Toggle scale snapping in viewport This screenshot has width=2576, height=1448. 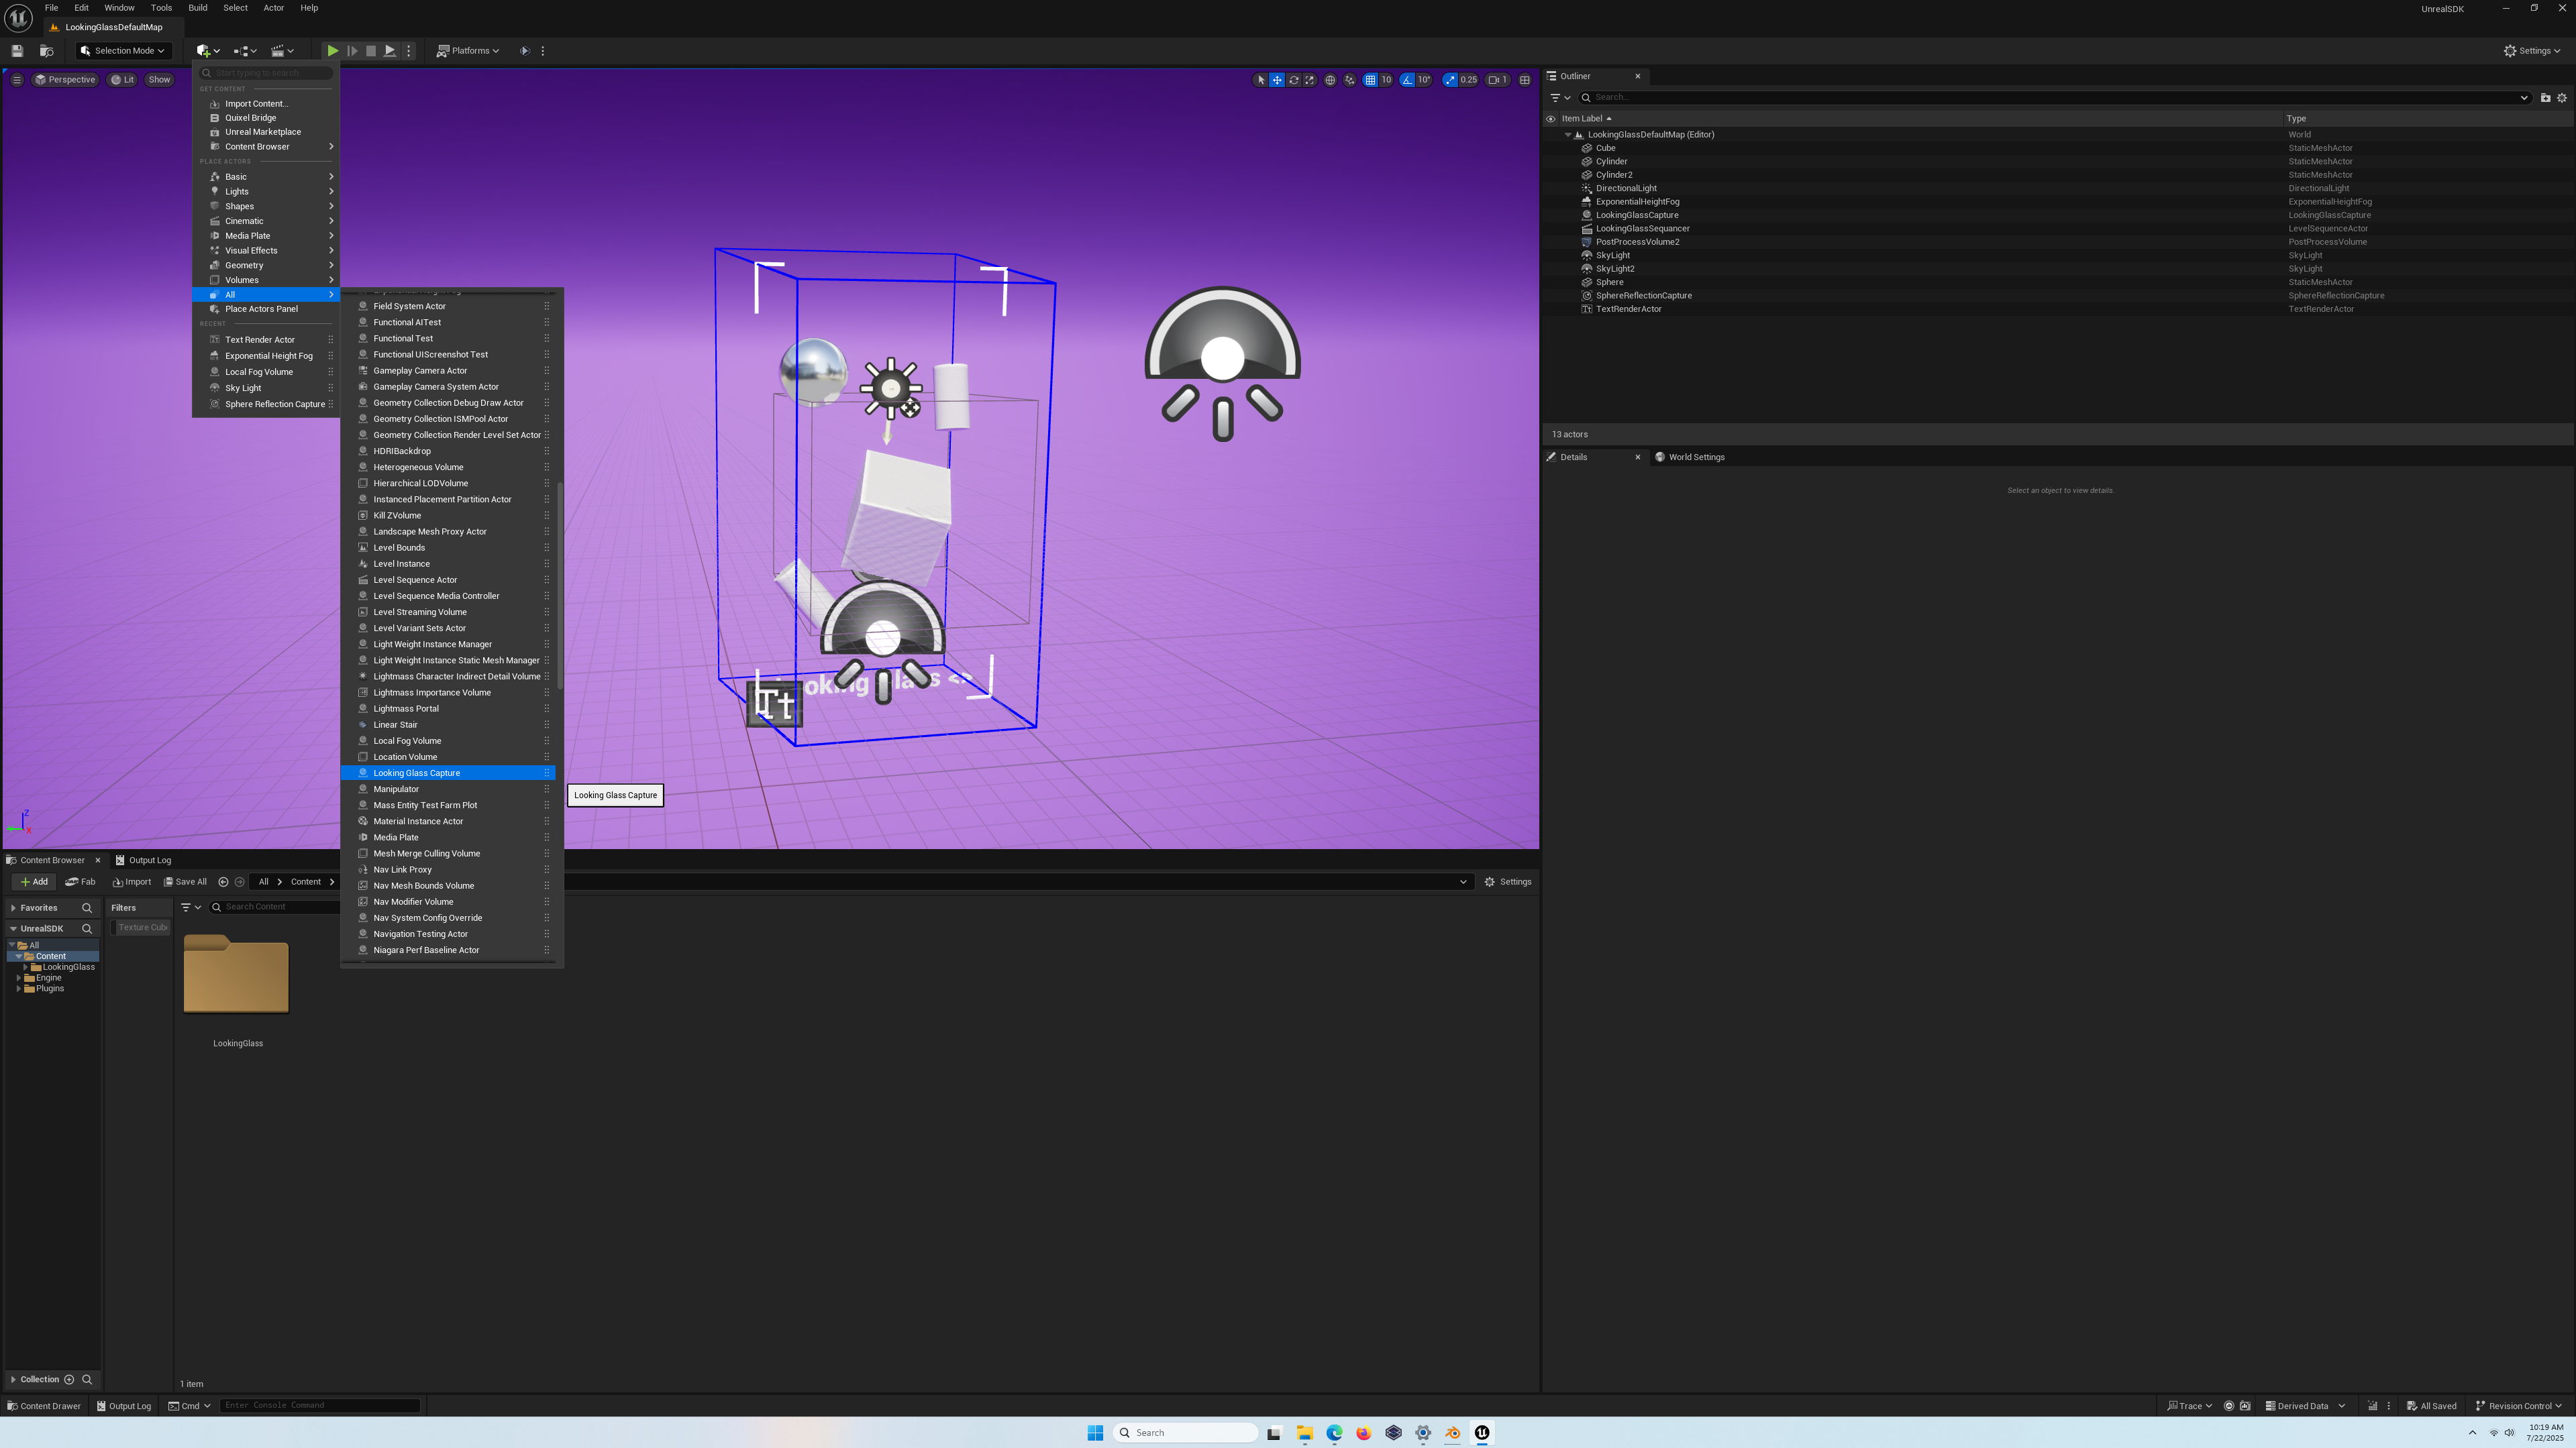tap(1451, 80)
